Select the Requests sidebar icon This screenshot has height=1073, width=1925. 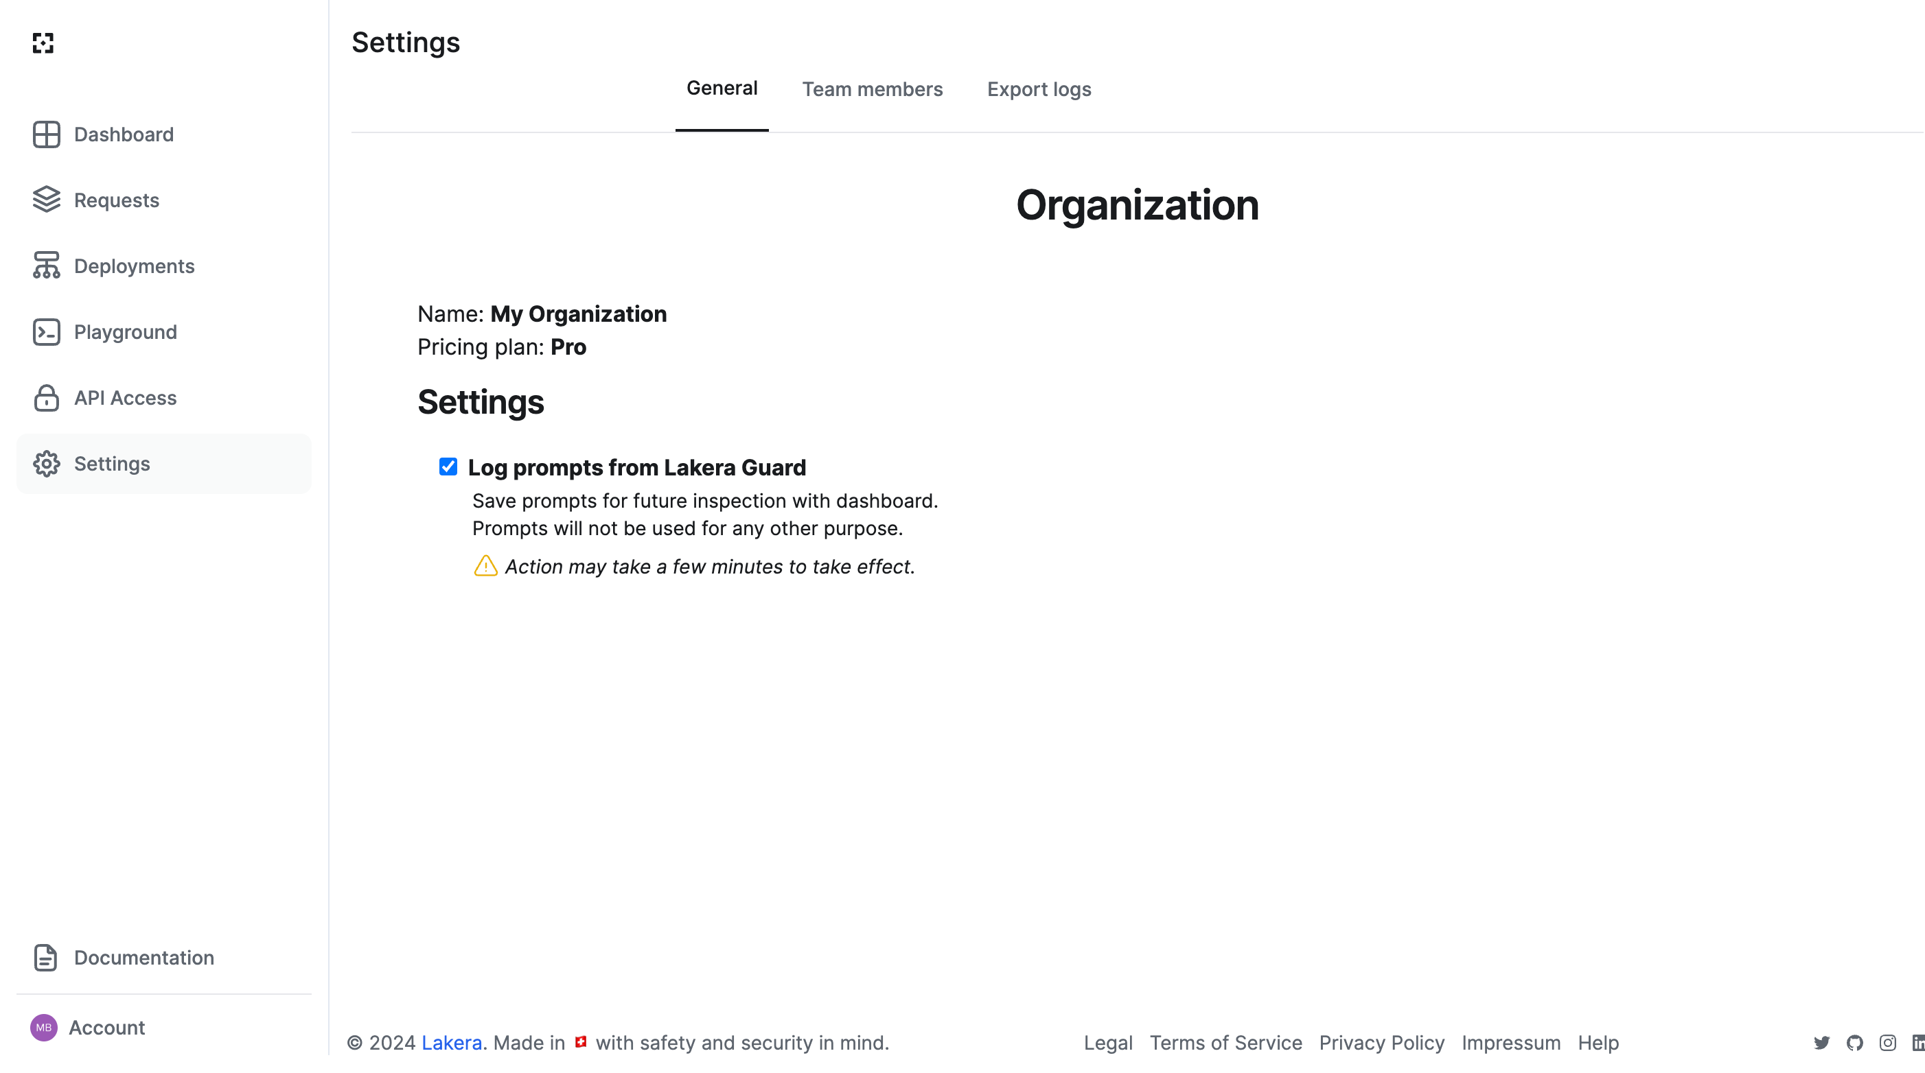46,200
